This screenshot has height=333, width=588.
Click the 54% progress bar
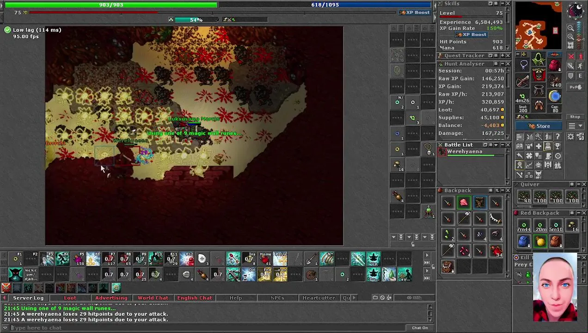pyautogui.click(x=196, y=20)
